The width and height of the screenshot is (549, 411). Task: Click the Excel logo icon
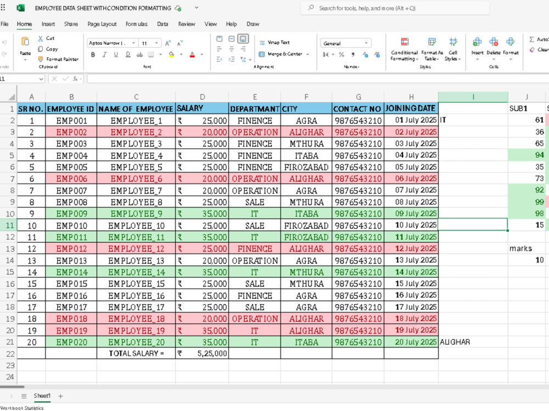21,8
